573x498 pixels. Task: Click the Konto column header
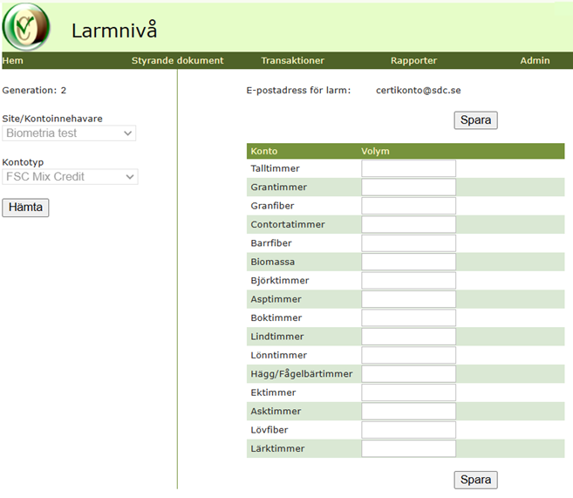tap(264, 151)
